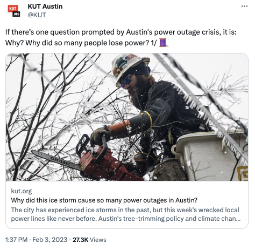Image resolution: width=255 pixels, height=250 pixels.
Task: Click the 'Views' label
Action: coord(98,240)
